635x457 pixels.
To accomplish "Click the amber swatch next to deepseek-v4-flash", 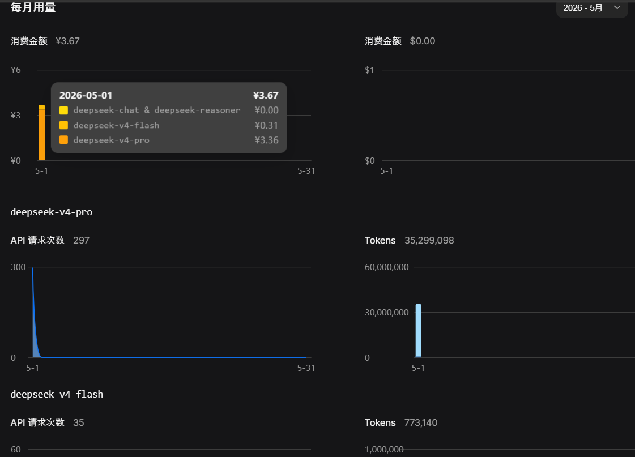I will tap(63, 125).
